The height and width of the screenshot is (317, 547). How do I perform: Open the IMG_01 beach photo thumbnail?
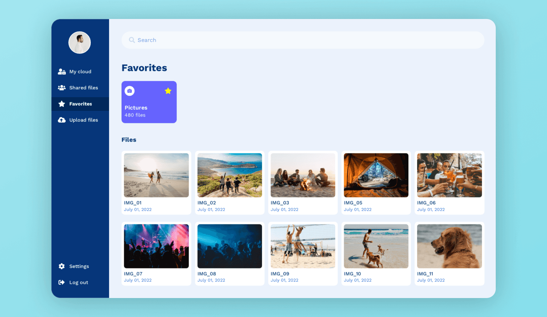156,175
